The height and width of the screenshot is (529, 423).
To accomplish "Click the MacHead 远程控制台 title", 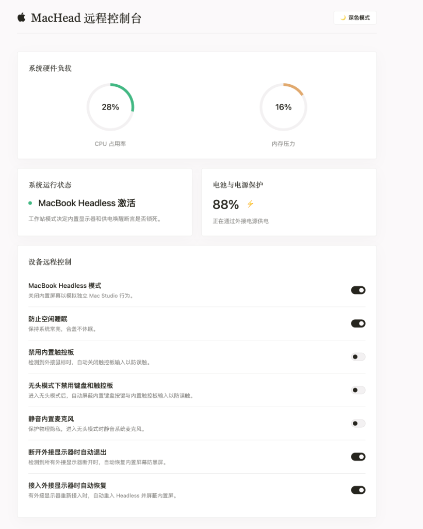I will pyautogui.click(x=86, y=18).
